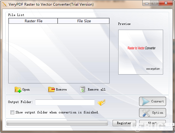The image size is (175, 133).
Task: Click the Open folder icon with green plus
Action: click(18, 90)
